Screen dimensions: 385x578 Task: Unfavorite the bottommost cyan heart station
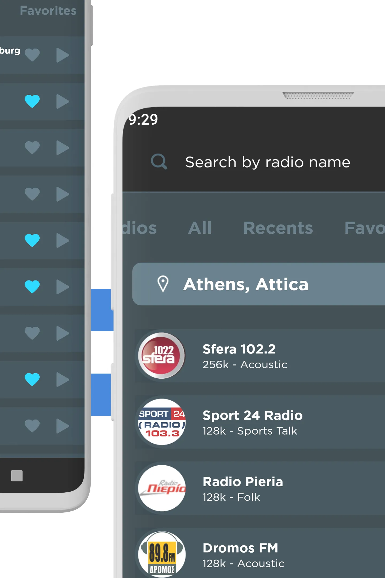point(32,379)
